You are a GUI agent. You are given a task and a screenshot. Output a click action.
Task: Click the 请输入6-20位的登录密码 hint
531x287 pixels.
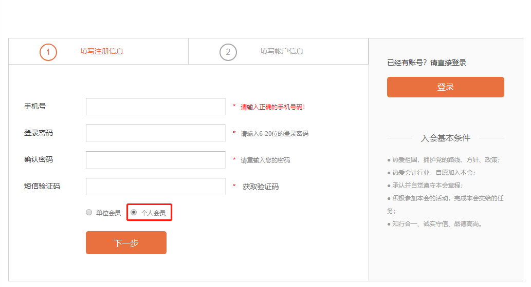pyautogui.click(x=274, y=134)
